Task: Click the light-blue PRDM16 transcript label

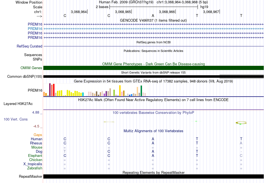Action: tap(35, 29)
